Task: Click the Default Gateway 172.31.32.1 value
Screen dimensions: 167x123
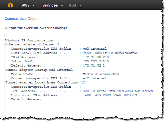Action: (x=94, y=65)
